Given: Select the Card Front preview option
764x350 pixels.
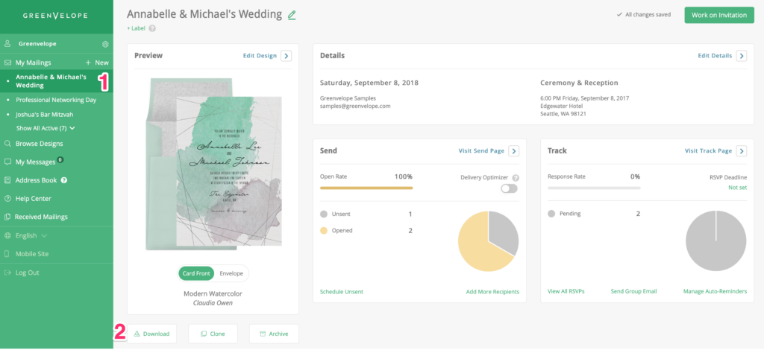Looking at the screenshot, I should 196,274.
